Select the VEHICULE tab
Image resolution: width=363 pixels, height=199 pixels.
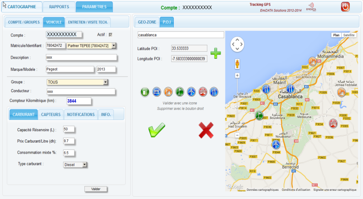(x=54, y=22)
